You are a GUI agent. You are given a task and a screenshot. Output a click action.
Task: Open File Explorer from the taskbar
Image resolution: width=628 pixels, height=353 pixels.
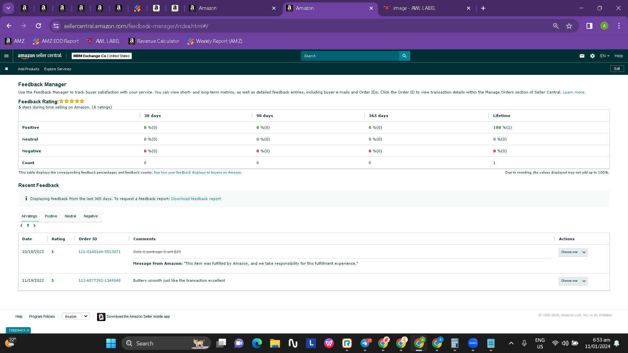tap(275, 343)
